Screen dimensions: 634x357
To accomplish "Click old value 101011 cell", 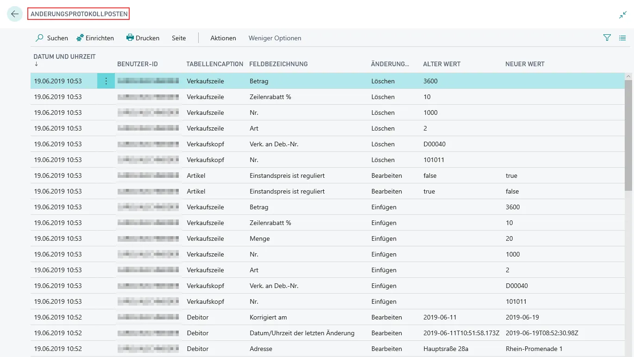I will click(x=433, y=160).
